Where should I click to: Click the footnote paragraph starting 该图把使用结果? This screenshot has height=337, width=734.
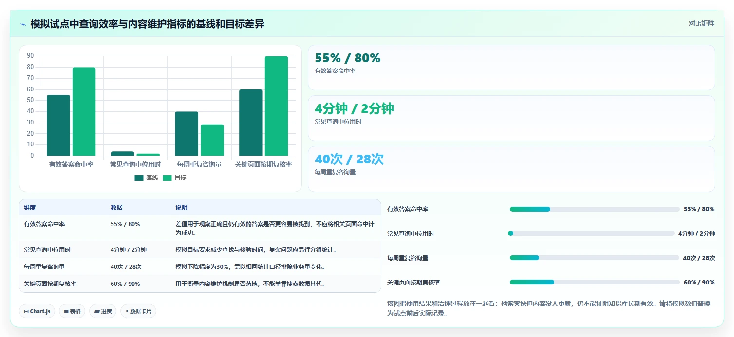click(x=549, y=308)
